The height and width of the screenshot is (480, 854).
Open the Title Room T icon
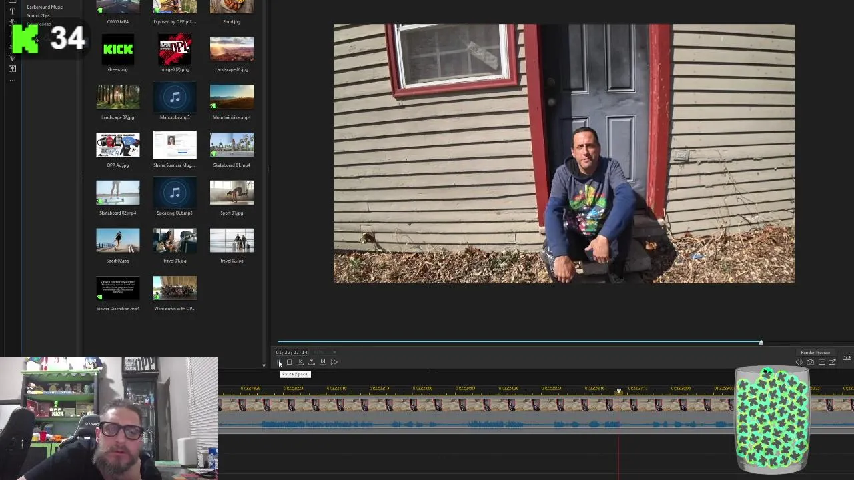tap(12, 11)
